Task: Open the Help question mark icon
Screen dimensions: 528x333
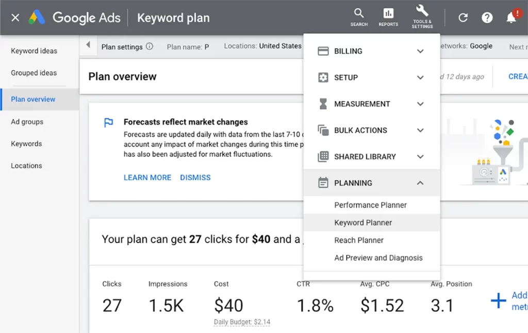Action: click(487, 18)
